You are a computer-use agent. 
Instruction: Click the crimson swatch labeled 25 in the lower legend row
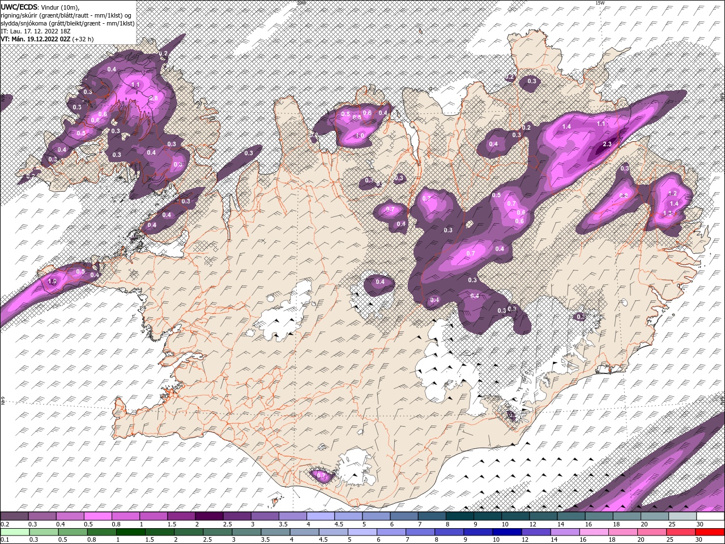pyautogui.click(x=680, y=532)
